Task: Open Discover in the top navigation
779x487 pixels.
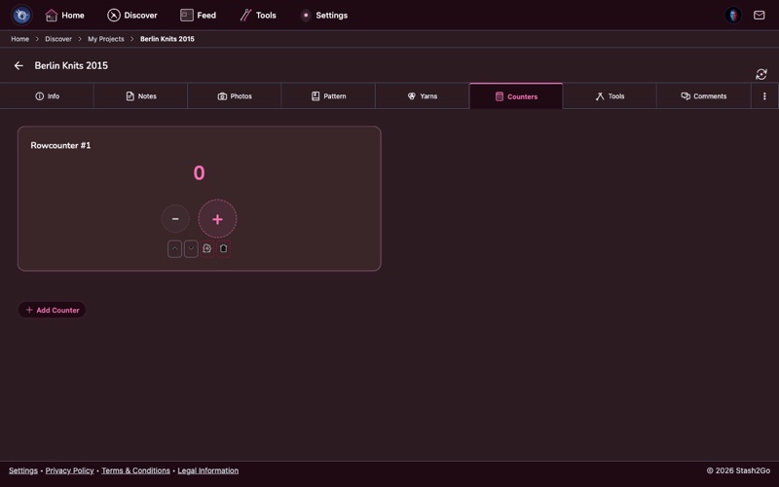Action: pyautogui.click(x=131, y=16)
